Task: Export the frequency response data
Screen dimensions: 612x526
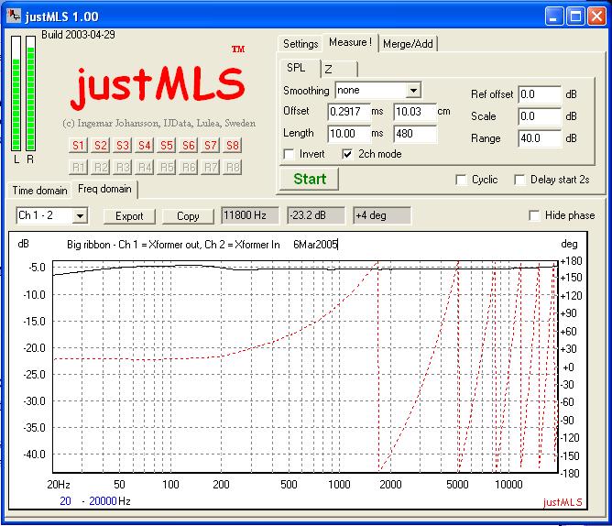Action: (129, 216)
